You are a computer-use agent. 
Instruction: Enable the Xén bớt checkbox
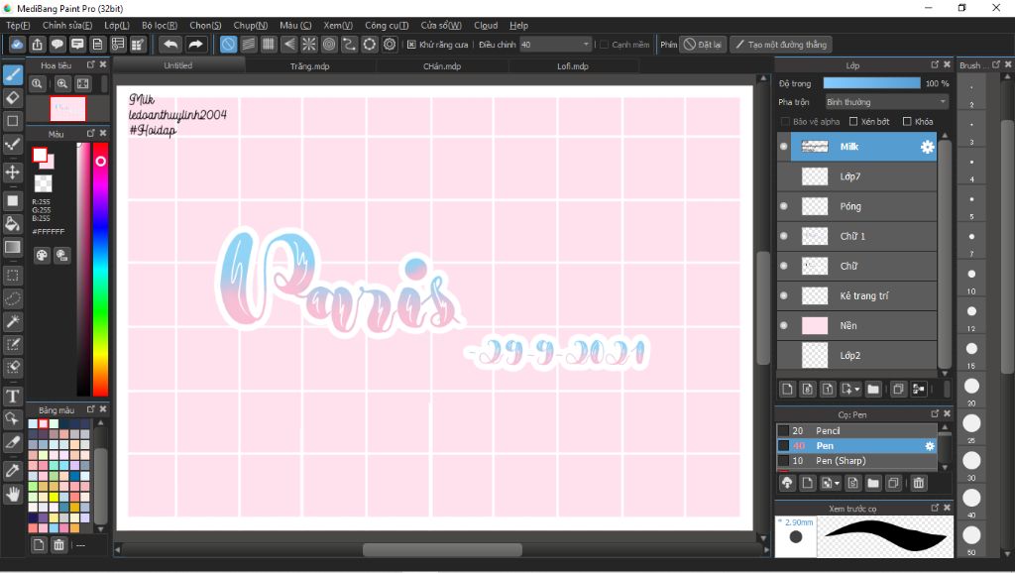pyautogui.click(x=853, y=122)
